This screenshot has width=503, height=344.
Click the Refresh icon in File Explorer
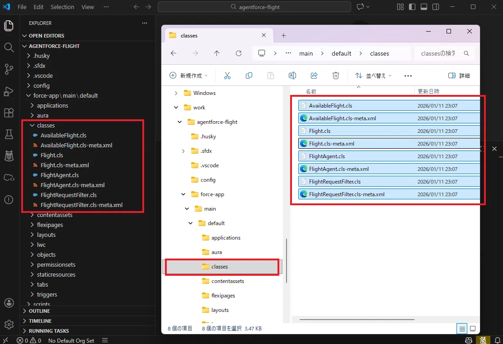tap(238, 53)
